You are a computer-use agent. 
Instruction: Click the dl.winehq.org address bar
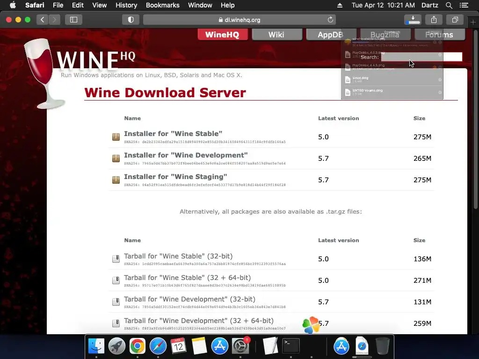pyautogui.click(x=239, y=20)
